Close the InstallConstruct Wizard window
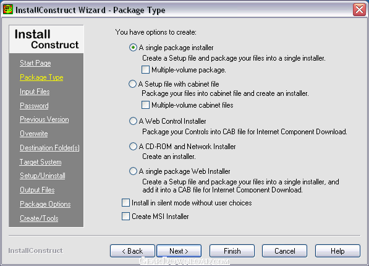Image resolution: width=369 pixels, height=266 pixels. point(359,10)
